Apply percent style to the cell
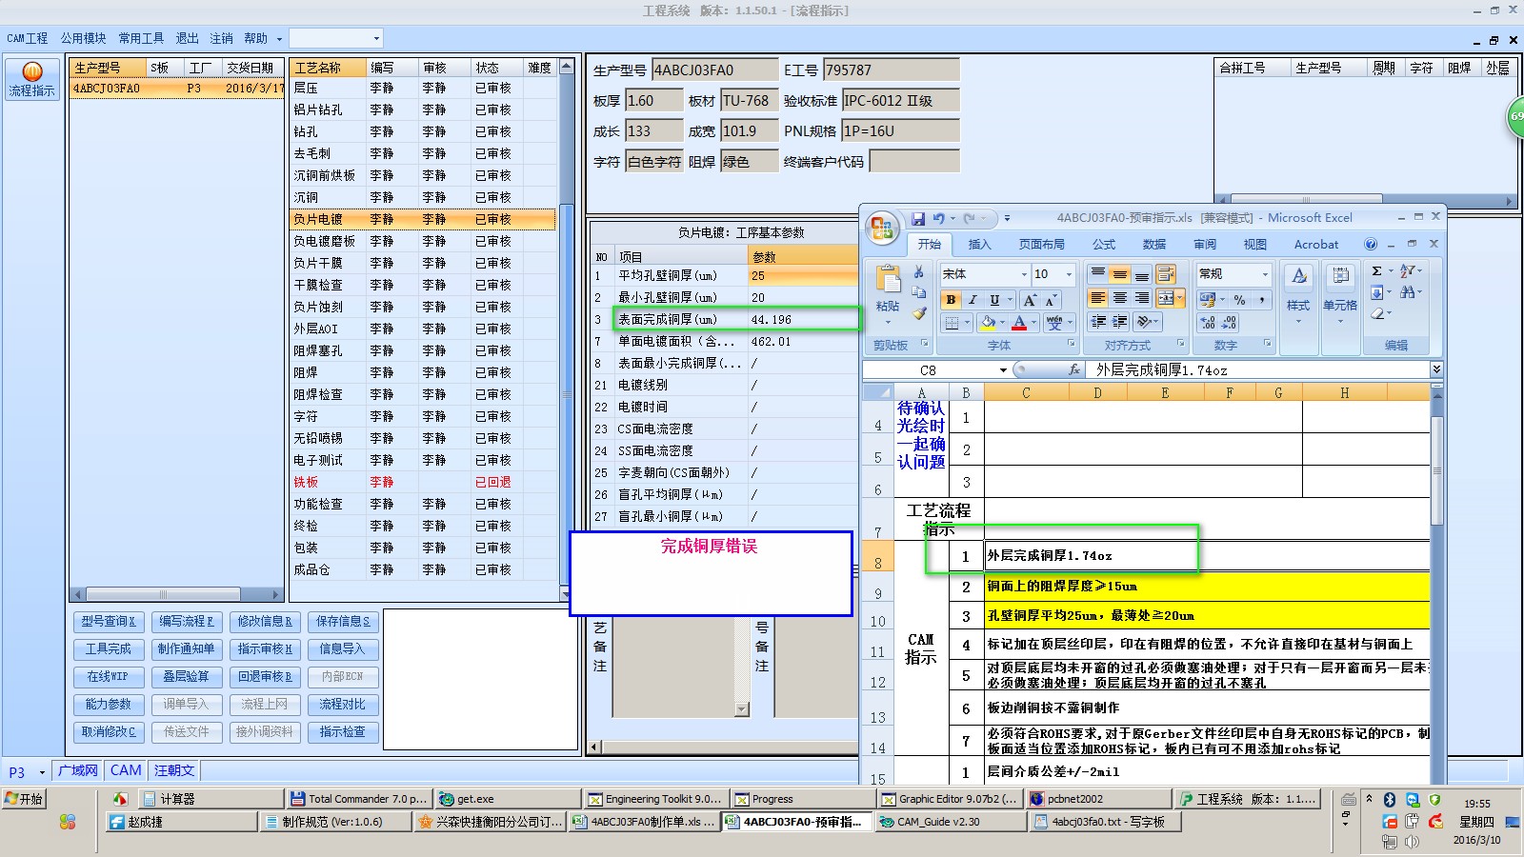 1240,300
